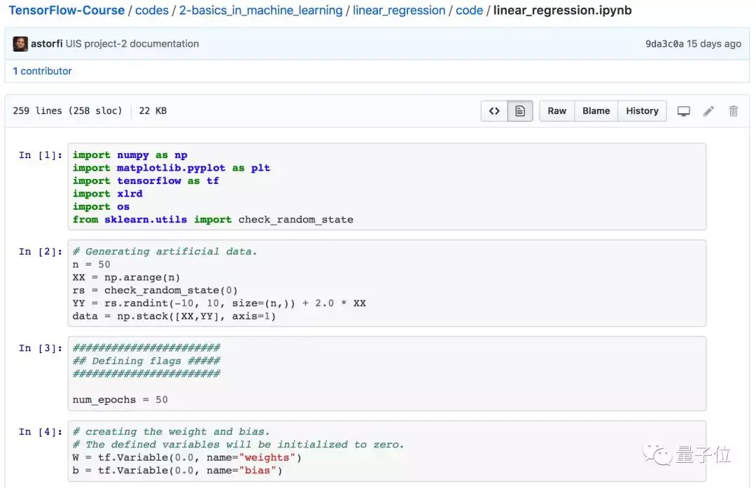Select the source code view icon
The height and width of the screenshot is (488, 756).
click(495, 110)
